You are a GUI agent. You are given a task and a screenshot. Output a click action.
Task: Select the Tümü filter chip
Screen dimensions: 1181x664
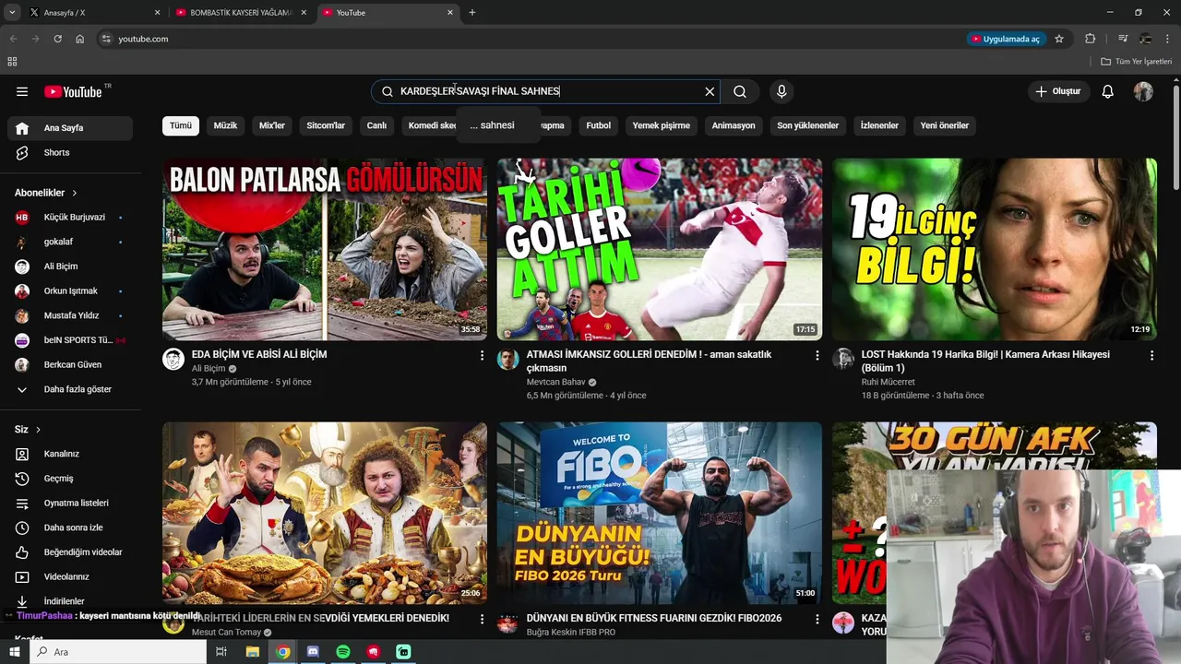(x=181, y=125)
